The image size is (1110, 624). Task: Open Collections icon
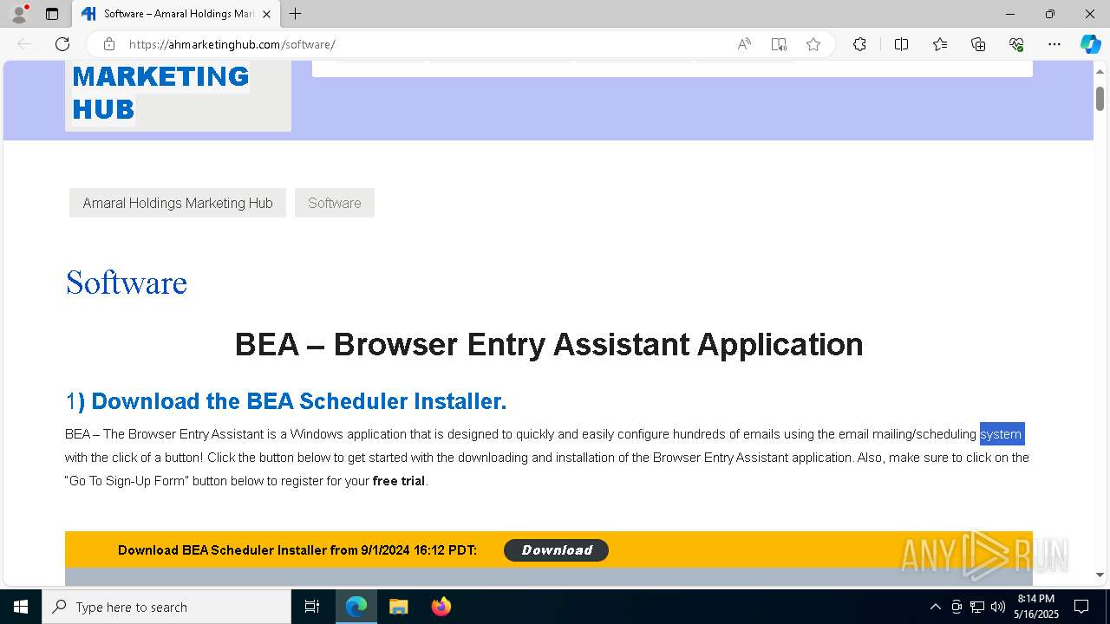point(978,44)
